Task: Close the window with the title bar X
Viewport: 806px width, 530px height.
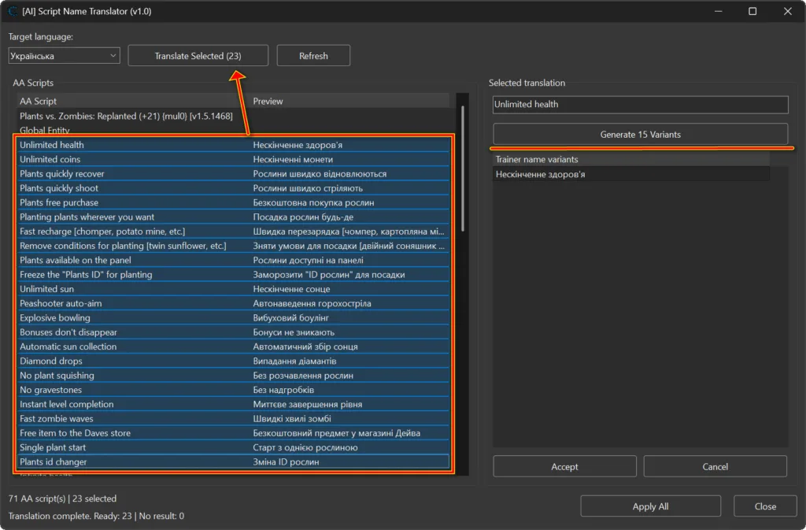Action: tap(787, 11)
